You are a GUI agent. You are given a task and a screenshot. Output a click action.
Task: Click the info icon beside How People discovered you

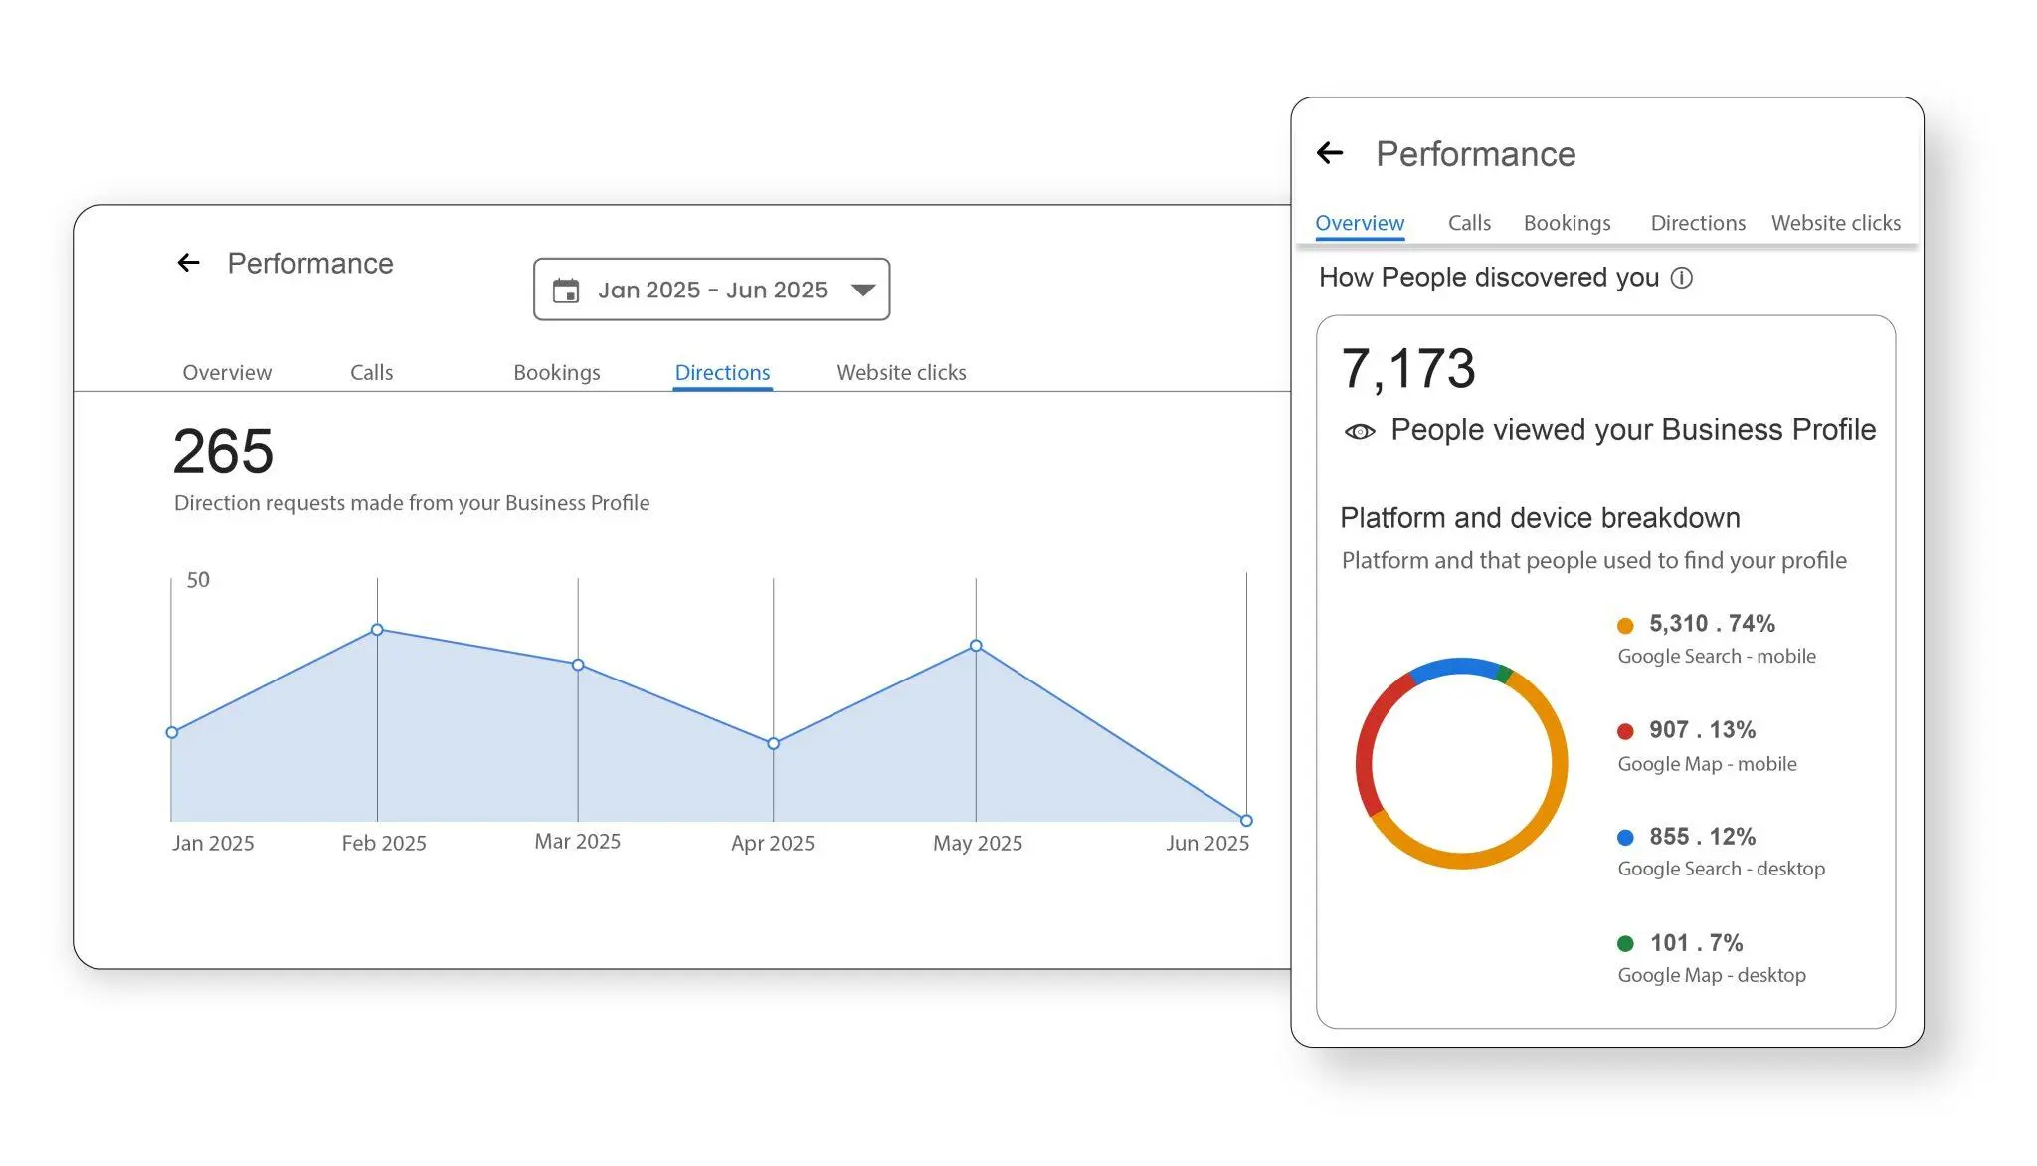click(x=1681, y=278)
